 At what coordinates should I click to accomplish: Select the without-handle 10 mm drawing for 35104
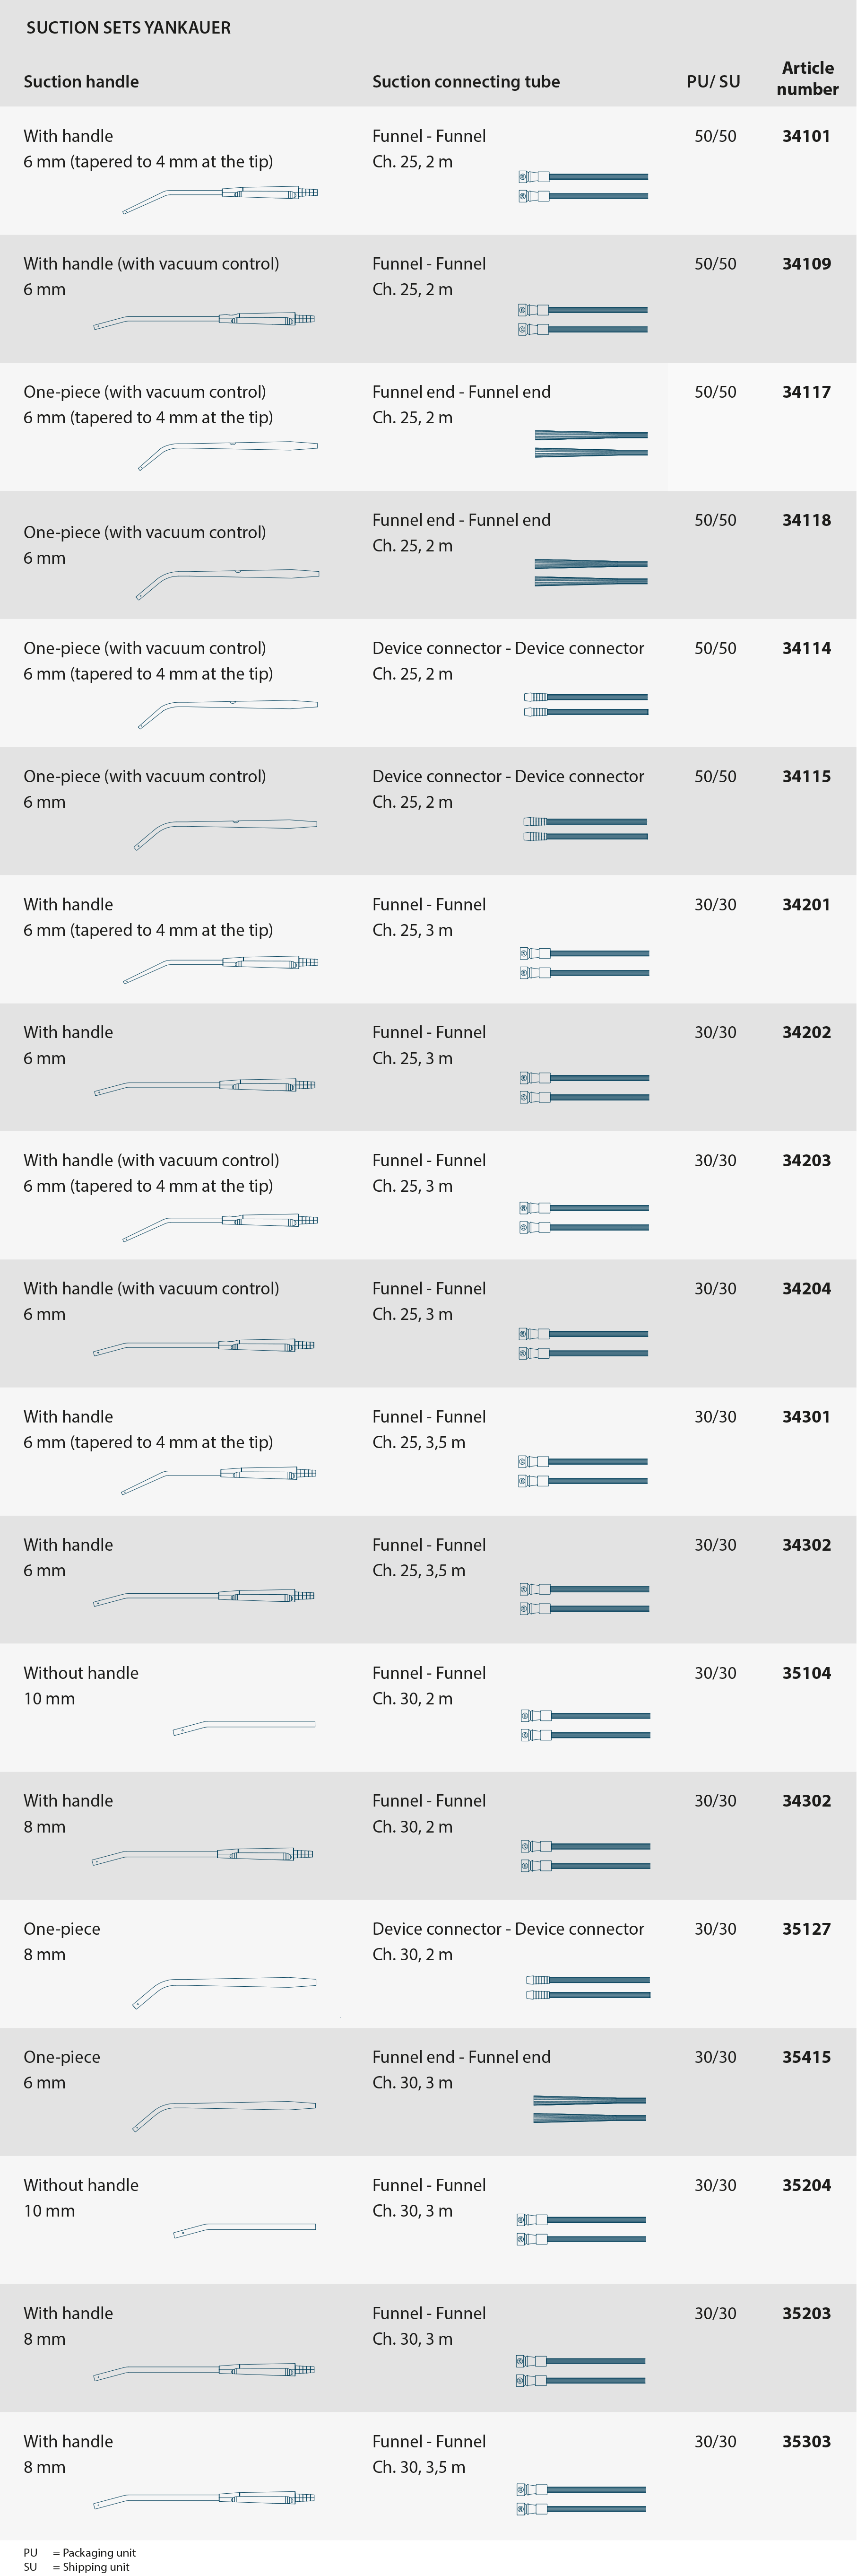[244, 1727]
